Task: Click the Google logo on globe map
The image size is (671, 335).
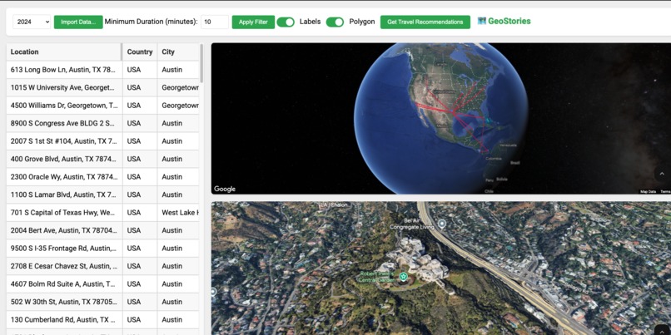Action: coord(225,189)
